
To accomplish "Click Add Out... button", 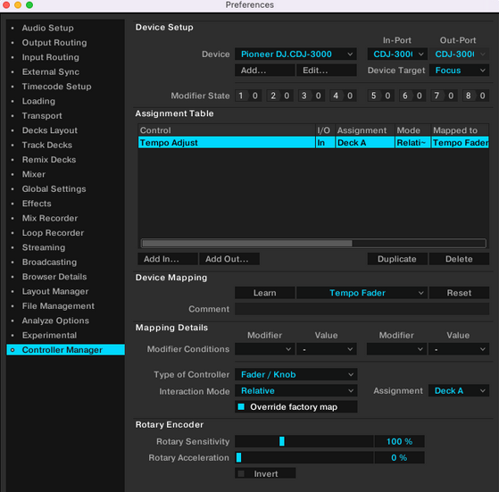I will [229, 259].
